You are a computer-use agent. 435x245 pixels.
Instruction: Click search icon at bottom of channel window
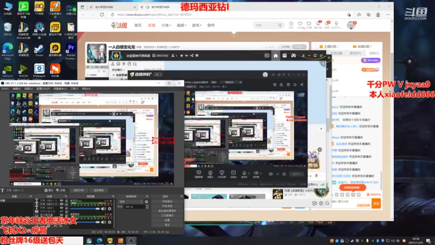coord(327,203)
